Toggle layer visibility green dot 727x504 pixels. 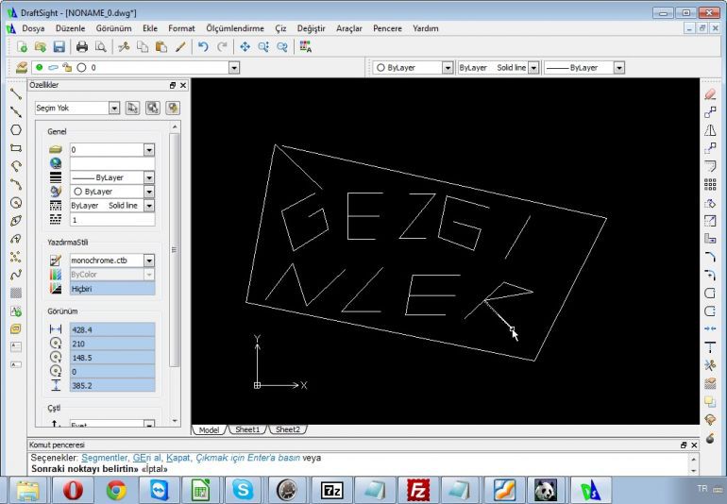[40, 67]
